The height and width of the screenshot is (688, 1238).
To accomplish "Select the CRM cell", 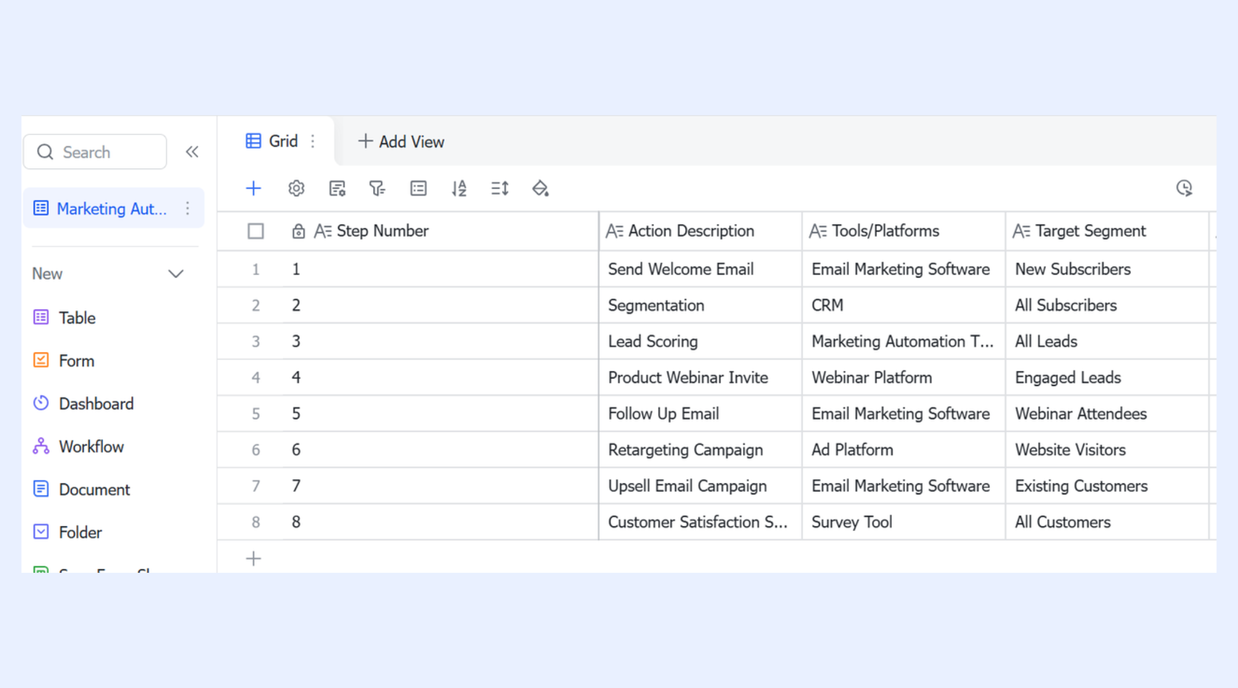I will tap(904, 305).
